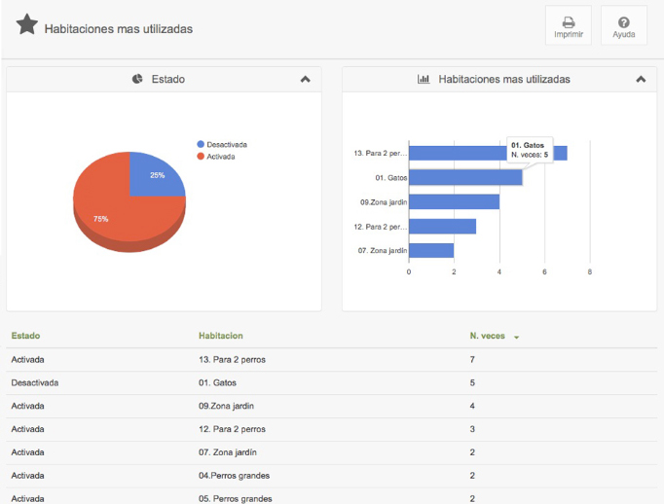Toggle sort arrow next to N. veces
The height and width of the screenshot is (504, 664).
tap(516, 337)
